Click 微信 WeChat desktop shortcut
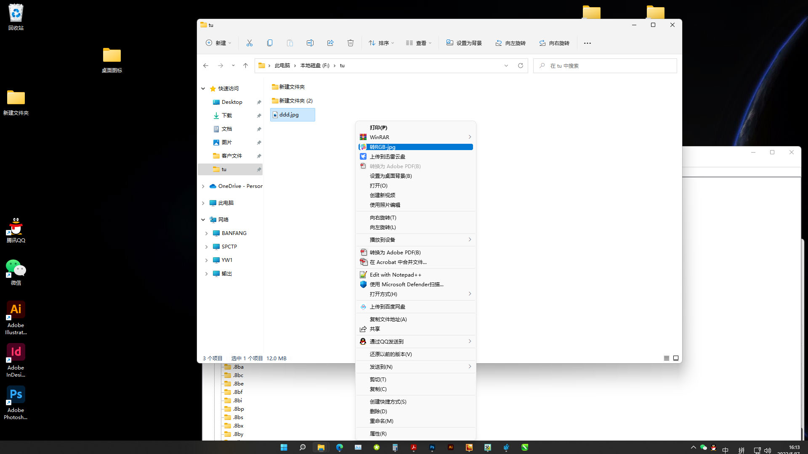808x454 pixels. tap(16, 273)
